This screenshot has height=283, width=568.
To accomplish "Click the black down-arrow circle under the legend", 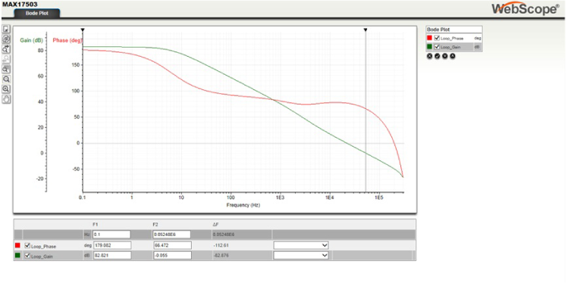I will 445,56.
